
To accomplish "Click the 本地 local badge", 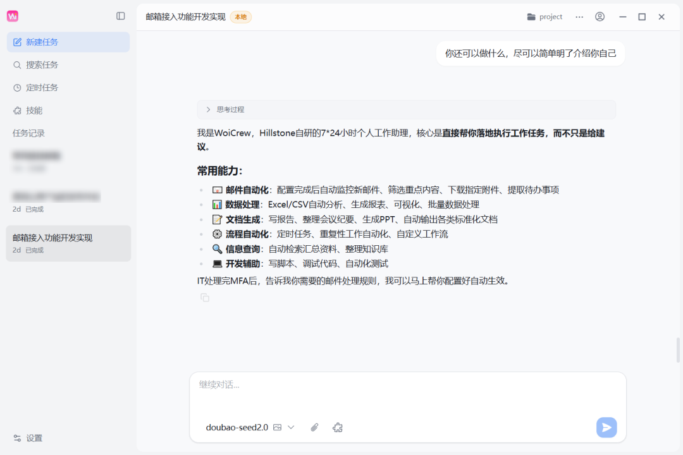I will click(241, 17).
